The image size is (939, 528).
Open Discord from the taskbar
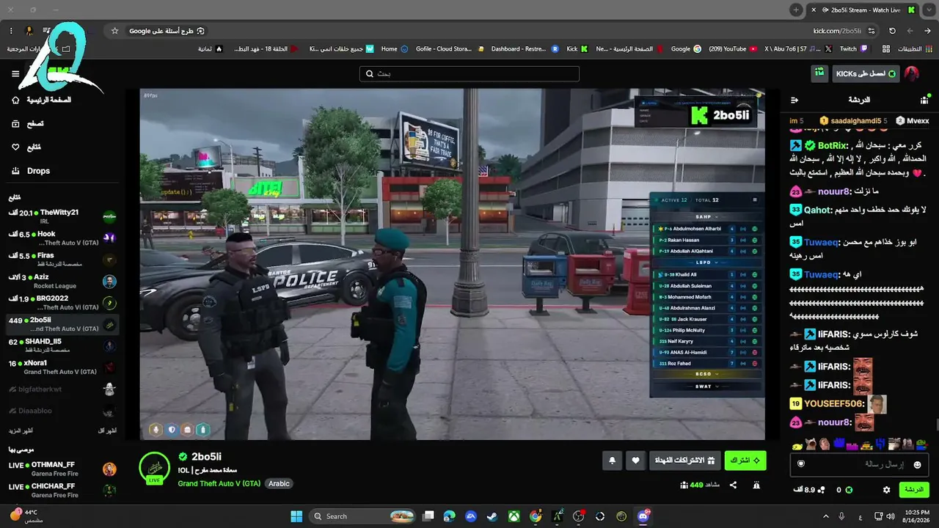point(643,516)
